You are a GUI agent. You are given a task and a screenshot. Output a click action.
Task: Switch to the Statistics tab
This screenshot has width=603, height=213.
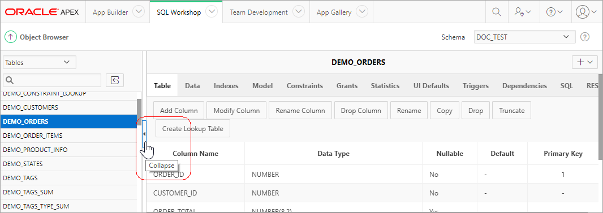pyautogui.click(x=385, y=85)
